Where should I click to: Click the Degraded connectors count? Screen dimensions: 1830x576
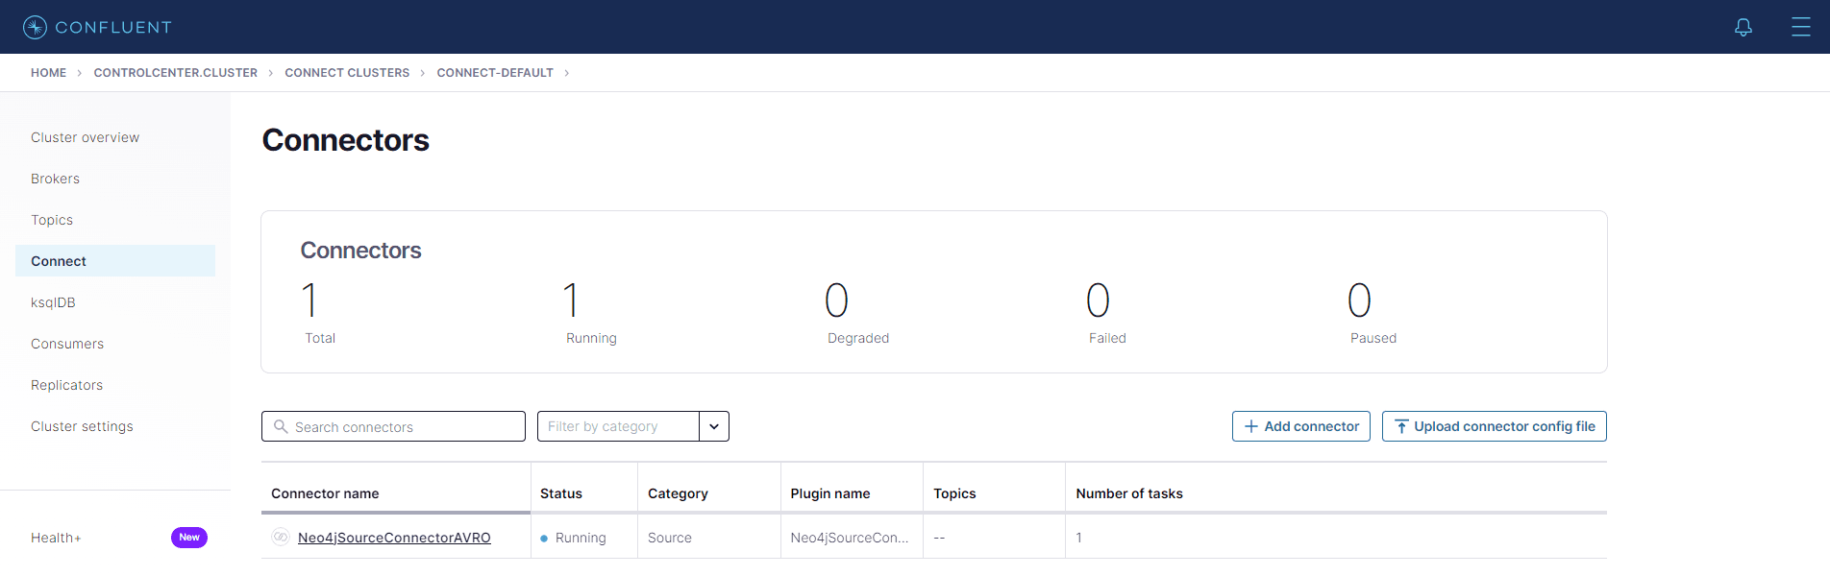click(837, 300)
